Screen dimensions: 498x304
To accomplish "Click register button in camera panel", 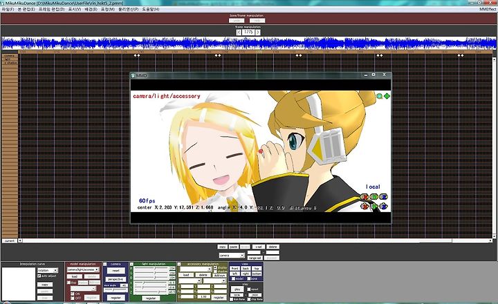I will pyautogui.click(x=116, y=298).
